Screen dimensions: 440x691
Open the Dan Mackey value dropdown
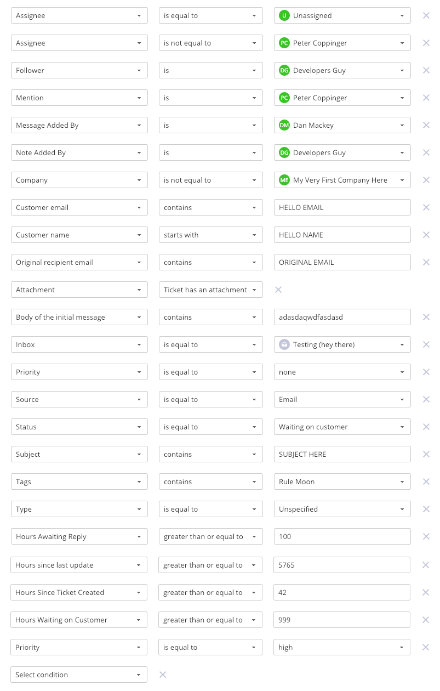point(342,125)
